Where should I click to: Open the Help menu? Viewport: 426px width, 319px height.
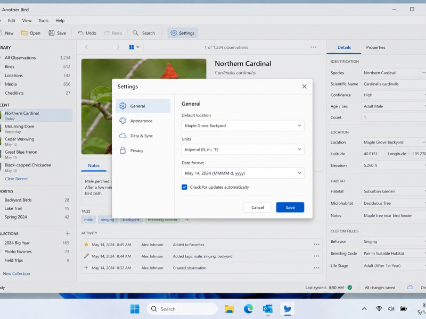(x=60, y=21)
